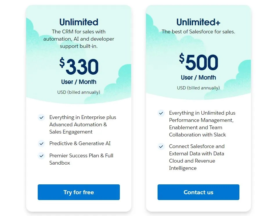This screenshot has height=216, width=269.
Task: Click the Try for free button
Action: pos(79,192)
